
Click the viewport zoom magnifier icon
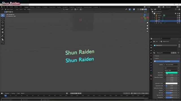click(147, 23)
